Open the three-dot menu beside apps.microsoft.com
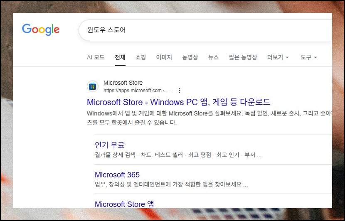 180,91
